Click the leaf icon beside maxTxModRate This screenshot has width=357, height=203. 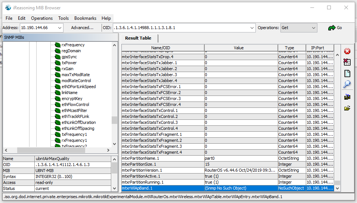click(58, 75)
